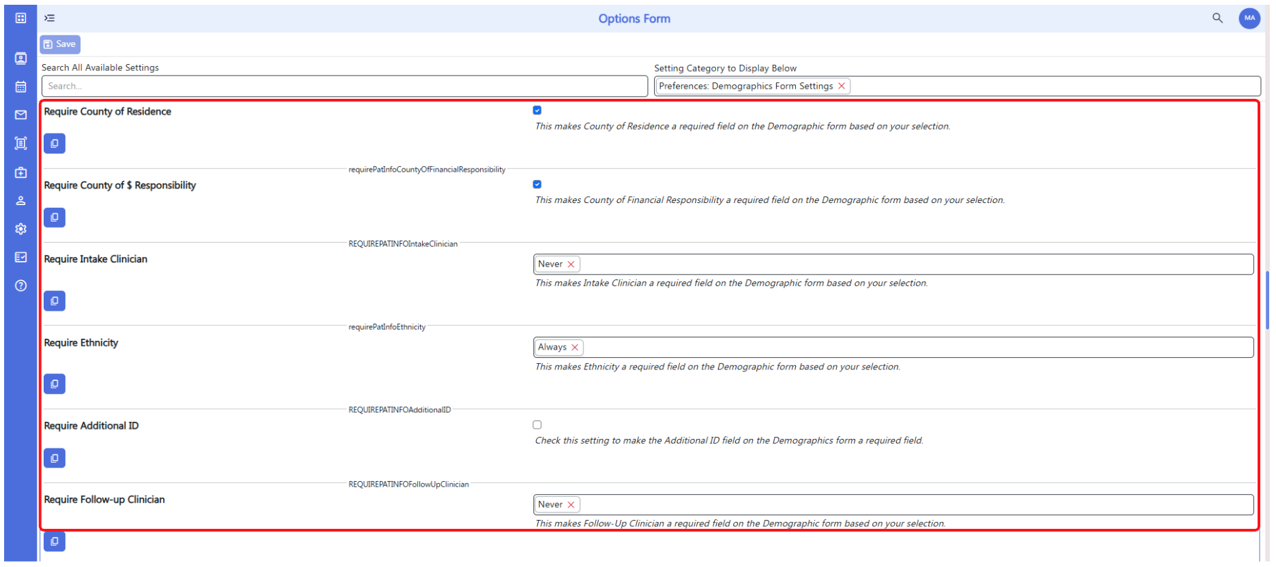Check the Require Additional ID checkbox
The width and height of the screenshot is (1276, 567).
537,425
